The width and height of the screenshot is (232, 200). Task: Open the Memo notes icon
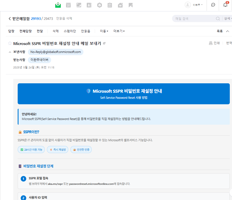[x=79, y=5]
